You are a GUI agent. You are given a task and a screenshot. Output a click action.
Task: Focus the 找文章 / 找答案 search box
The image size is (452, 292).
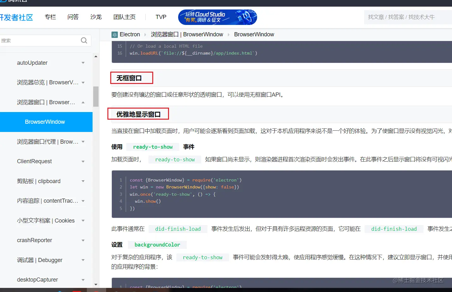pos(408,17)
